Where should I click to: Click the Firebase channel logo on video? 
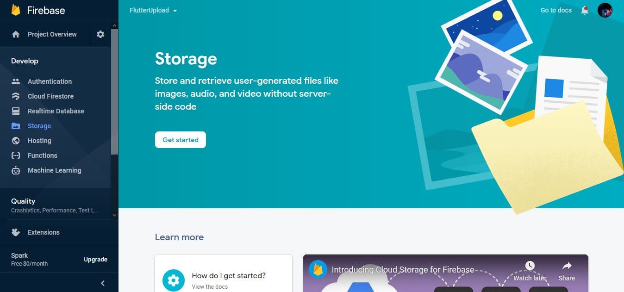pos(318,269)
